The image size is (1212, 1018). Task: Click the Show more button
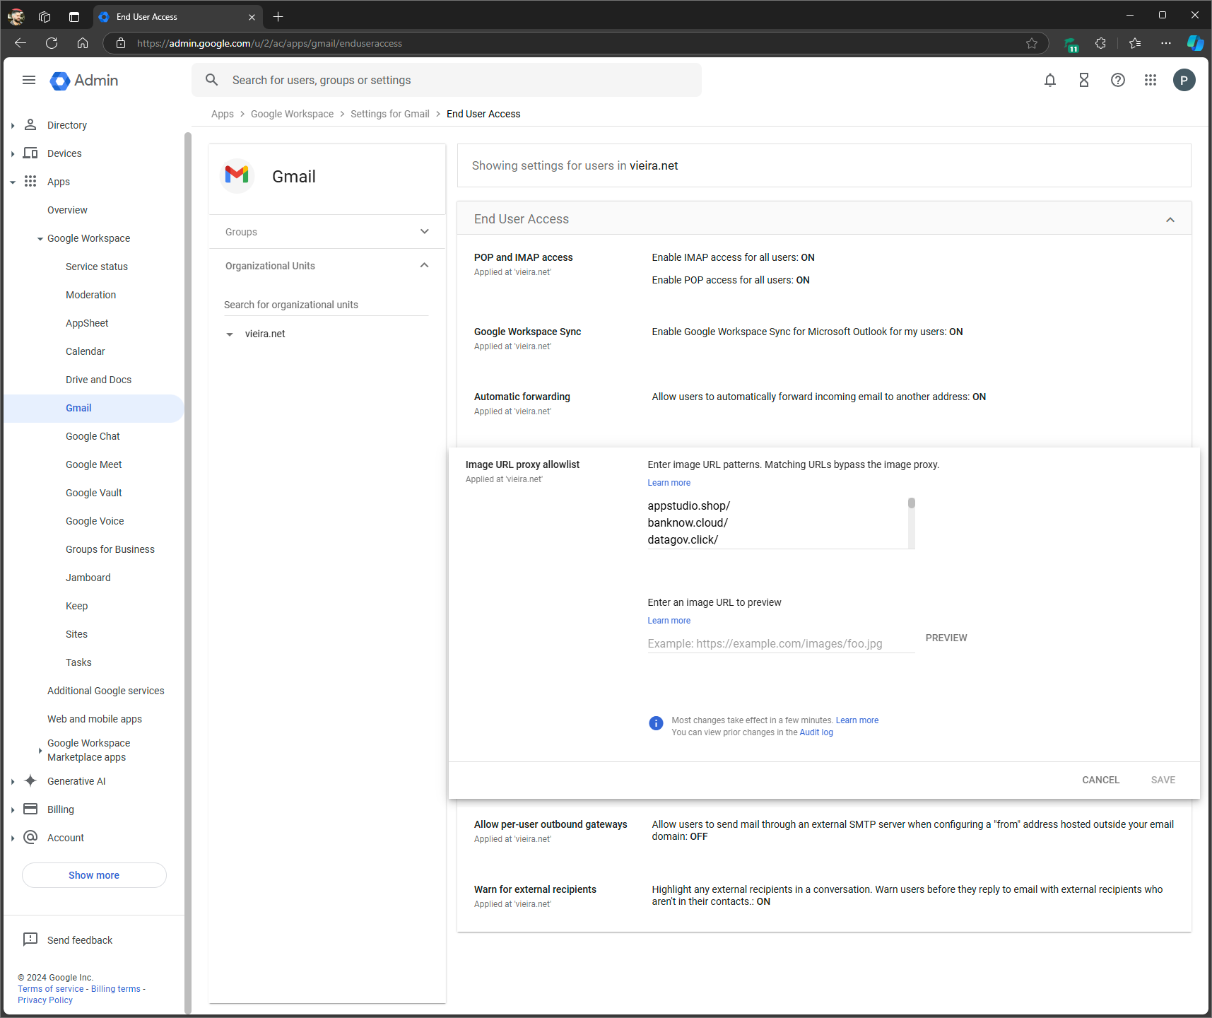pos(94,875)
